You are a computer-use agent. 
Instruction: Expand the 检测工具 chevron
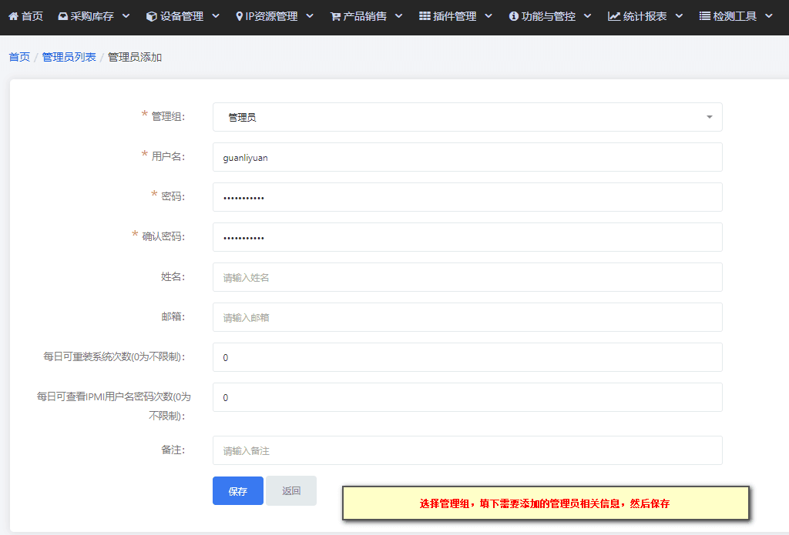(x=769, y=16)
